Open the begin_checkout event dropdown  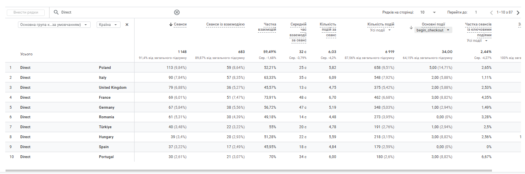point(434,30)
